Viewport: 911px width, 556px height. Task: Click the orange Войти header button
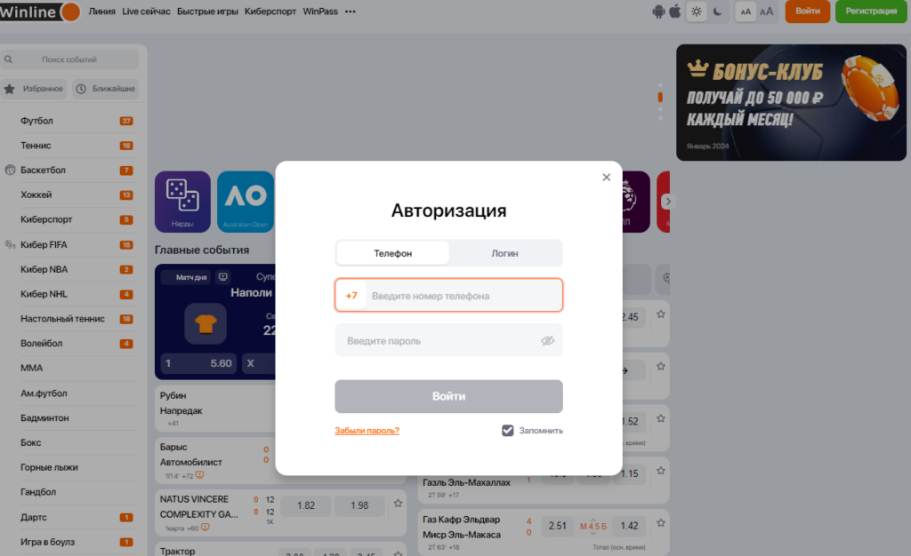tap(808, 12)
